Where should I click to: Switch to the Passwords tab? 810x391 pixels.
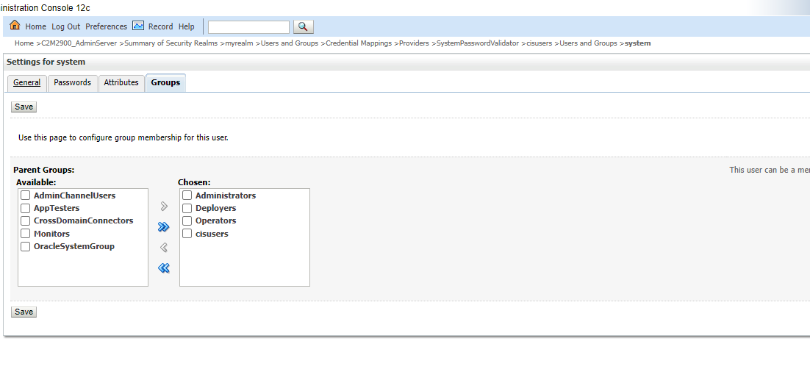tap(72, 82)
